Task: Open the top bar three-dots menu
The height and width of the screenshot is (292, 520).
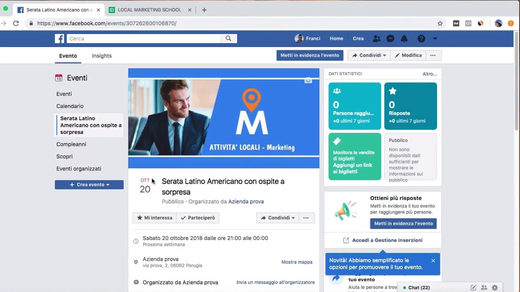Action: [x=433, y=55]
